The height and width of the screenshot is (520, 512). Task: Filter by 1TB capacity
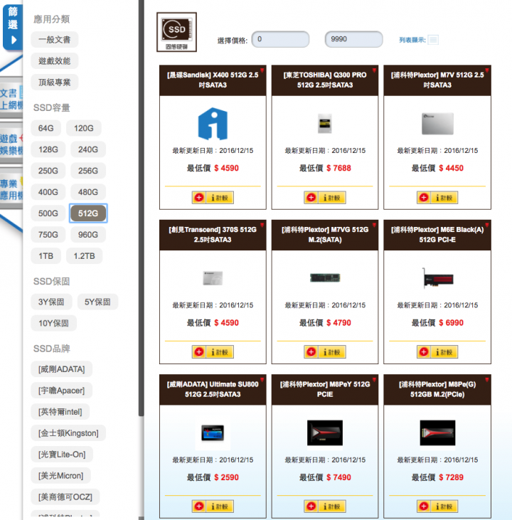click(x=46, y=256)
